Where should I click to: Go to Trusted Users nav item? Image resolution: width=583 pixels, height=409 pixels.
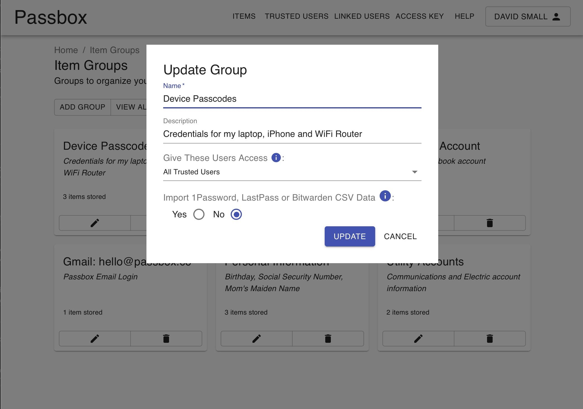pos(297,16)
